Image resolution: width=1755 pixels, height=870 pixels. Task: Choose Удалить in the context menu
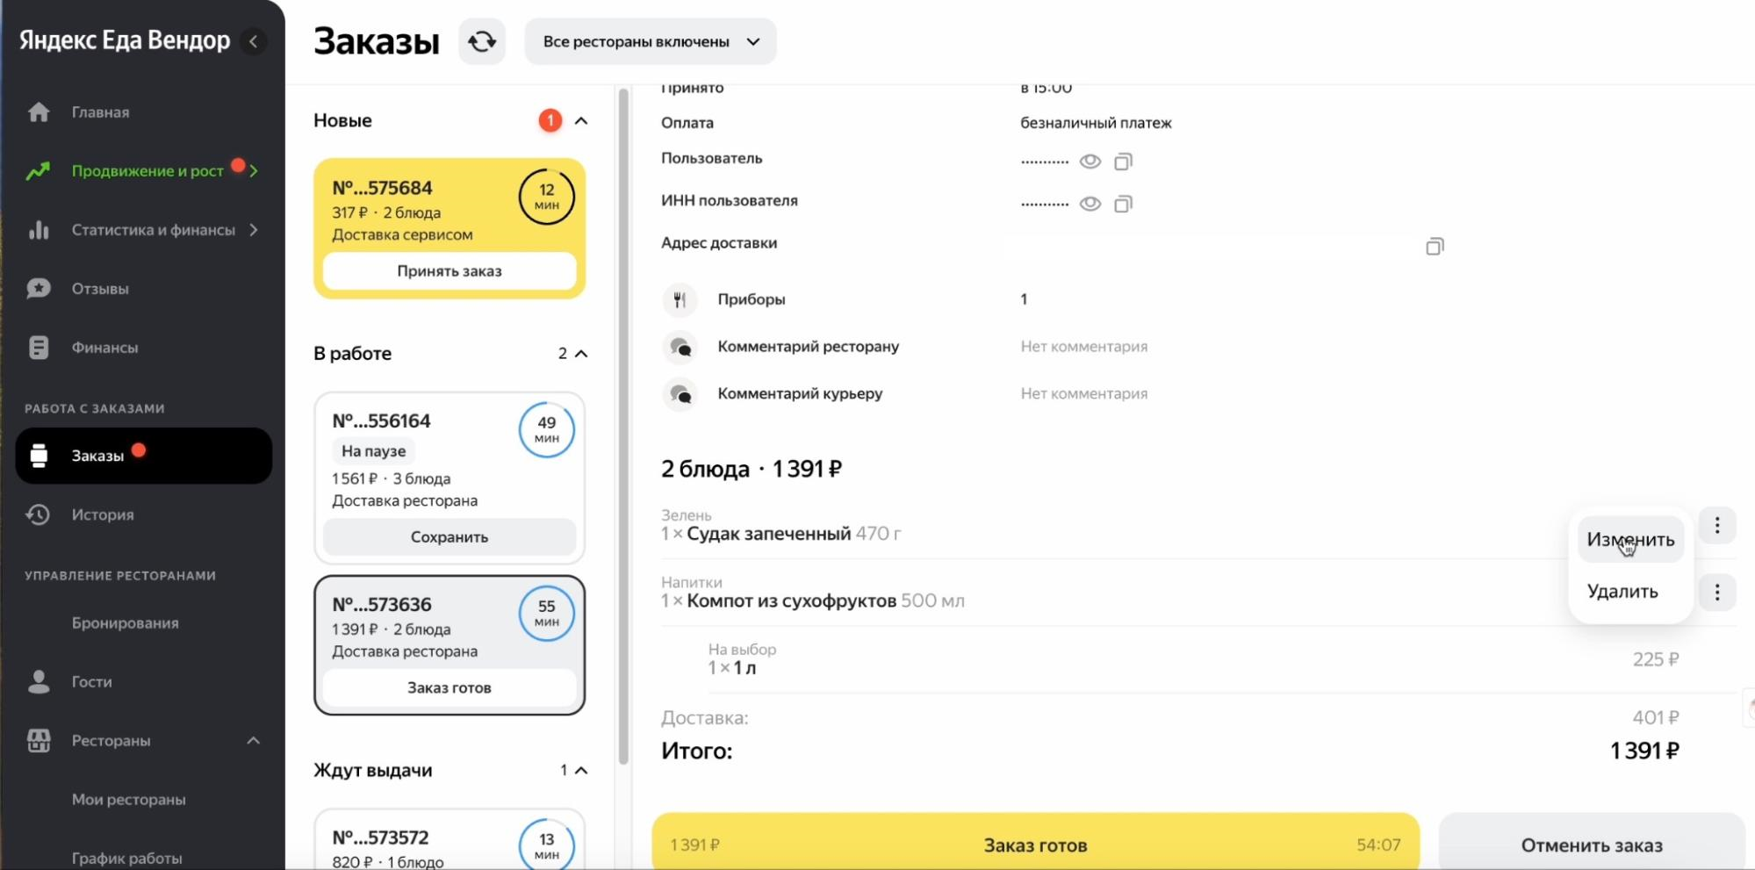click(x=1622, y=592)
